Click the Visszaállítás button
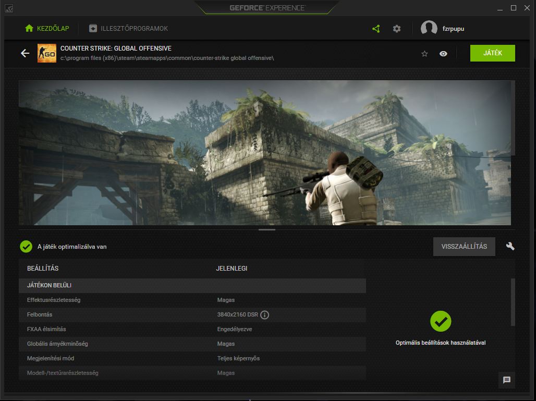The image size is (536, 401). point(464,247)
